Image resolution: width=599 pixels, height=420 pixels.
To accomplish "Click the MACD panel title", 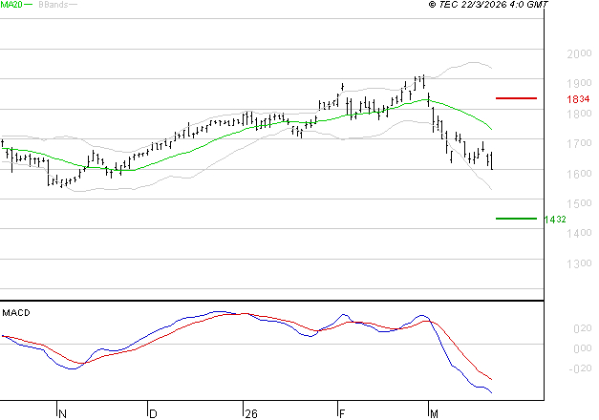I will click(16, 313).
